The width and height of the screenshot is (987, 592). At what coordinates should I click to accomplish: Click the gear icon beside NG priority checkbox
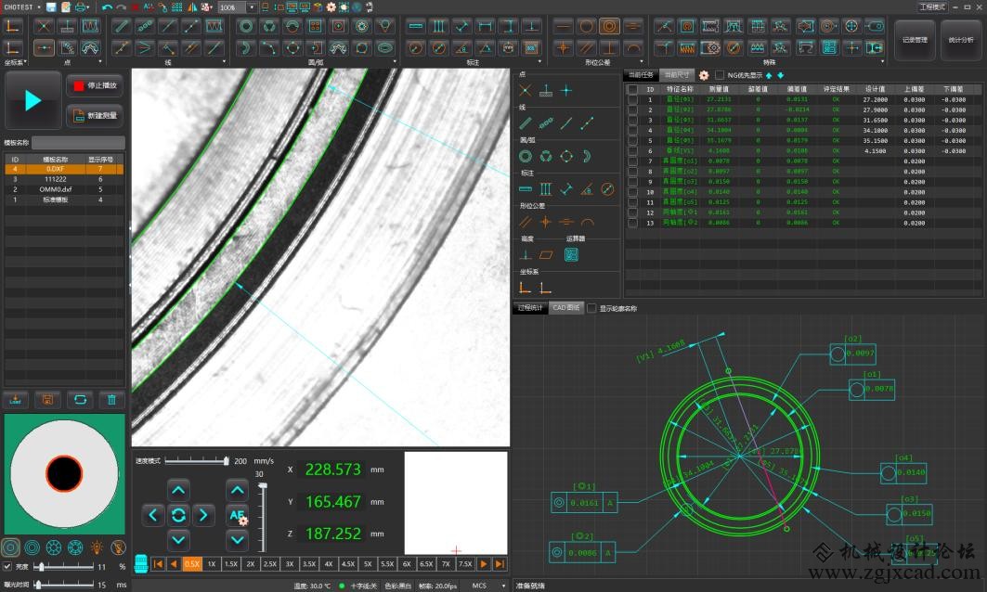(704, 75)
